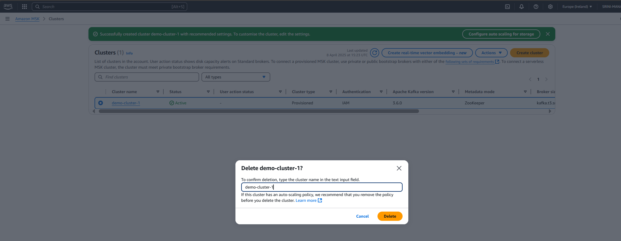Dismiss the green success banner
This screenshot has height=241, width=621.
[x=548, y=34]
